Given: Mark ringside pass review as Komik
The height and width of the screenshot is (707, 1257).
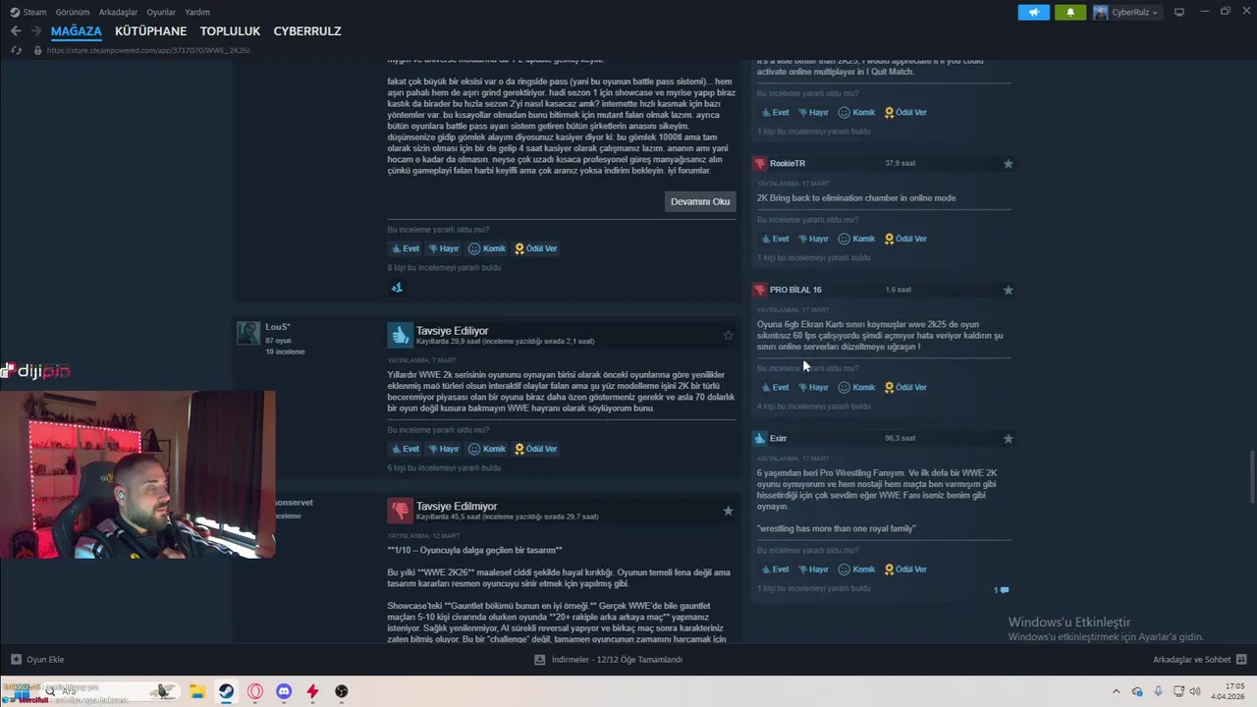Looking at the screenshot, I should pos(487,248).
